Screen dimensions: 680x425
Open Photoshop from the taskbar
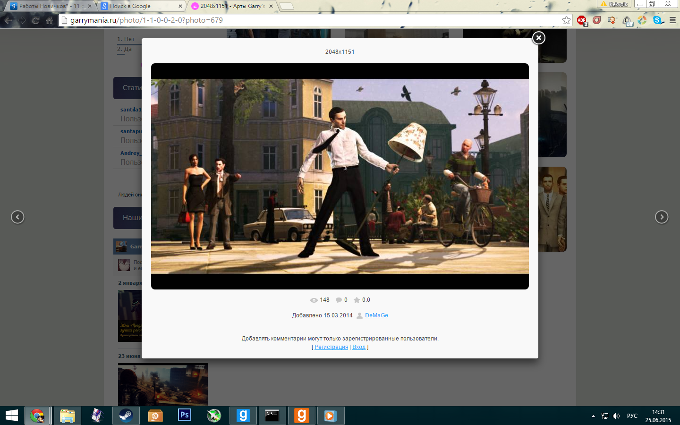[x=185, y=416]
